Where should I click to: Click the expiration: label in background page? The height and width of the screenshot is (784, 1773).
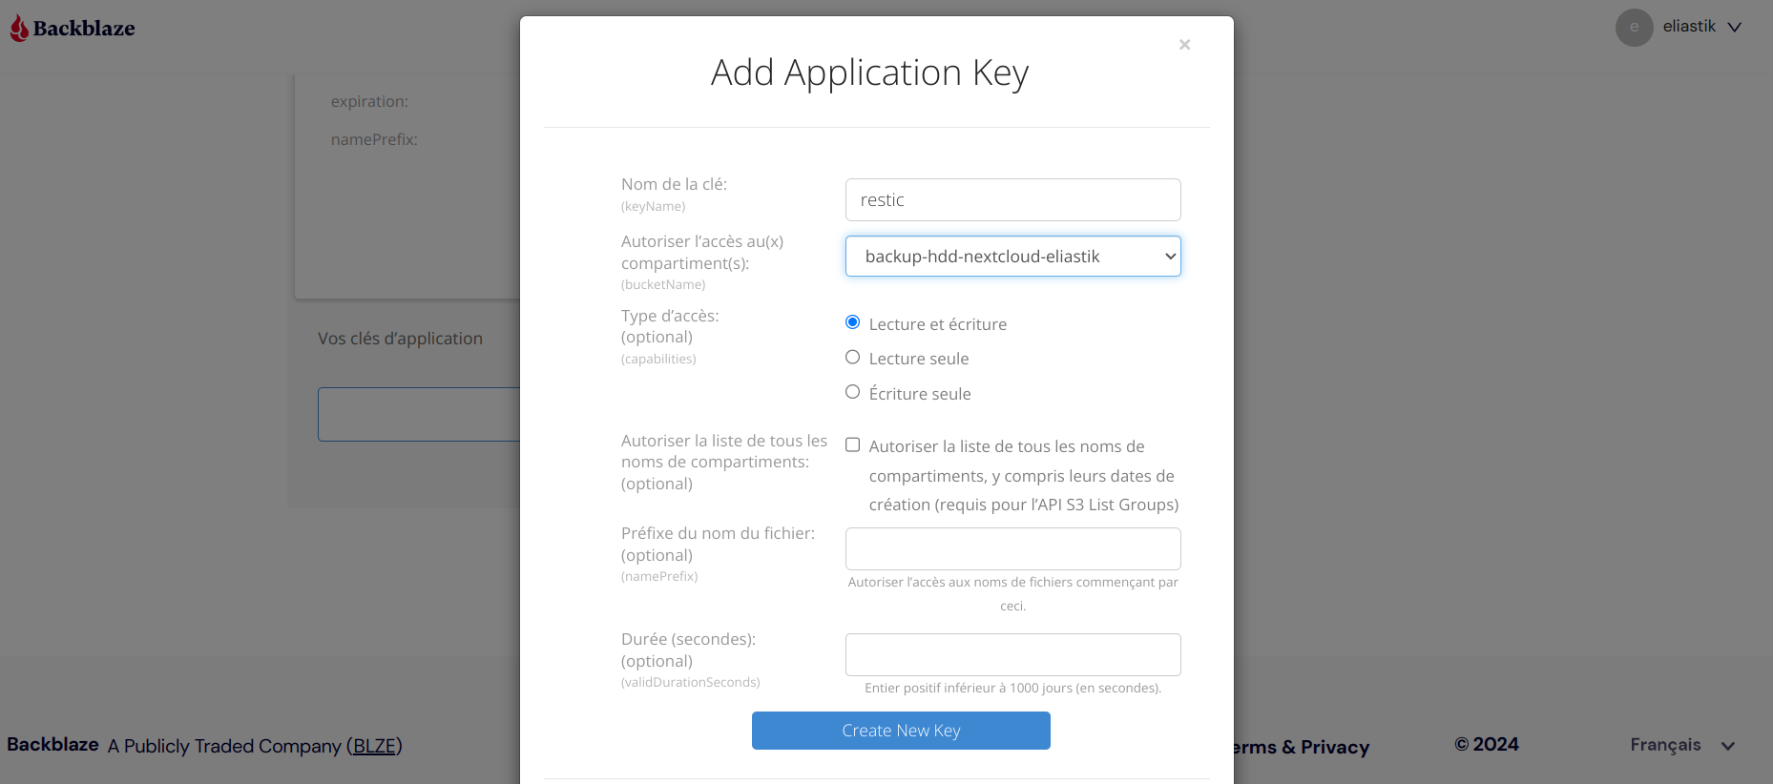[x=369, y=101]
